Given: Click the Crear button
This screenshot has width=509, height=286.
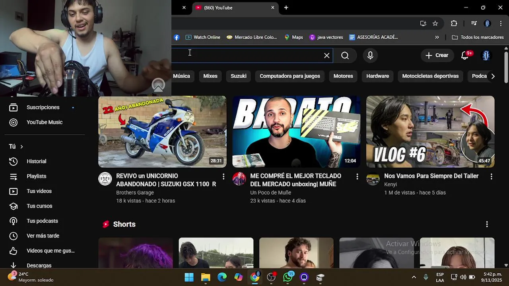Looking at the screenshot, I should click(x=437, y=56).
